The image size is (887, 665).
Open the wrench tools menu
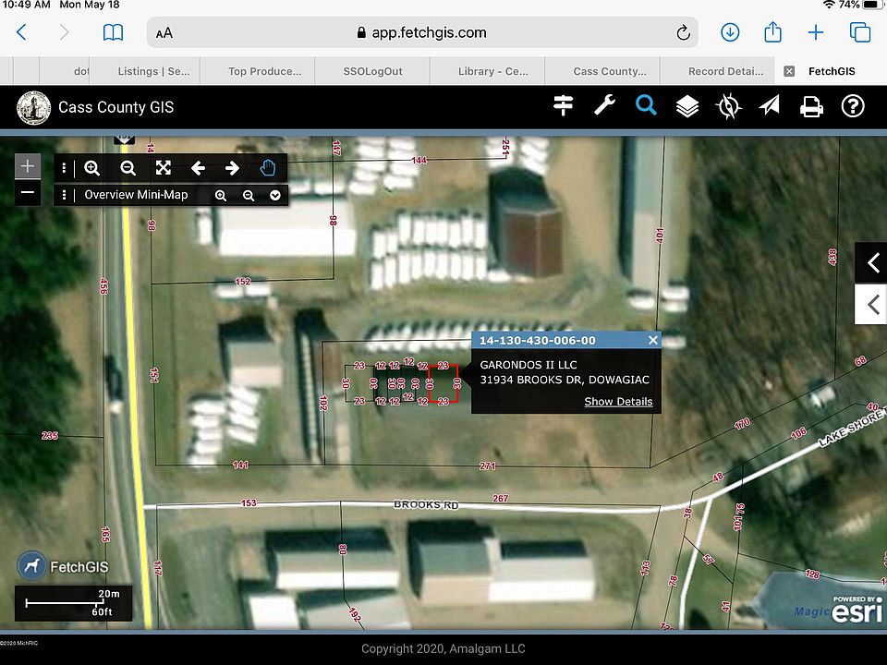pyautogui.click(x=604, y=105)
